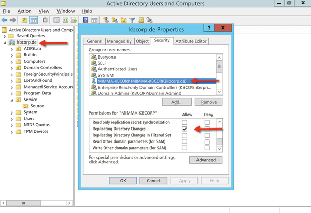Click the Advanced button
Viewport: 311px width, 213px height.
(x=206, y=160)
